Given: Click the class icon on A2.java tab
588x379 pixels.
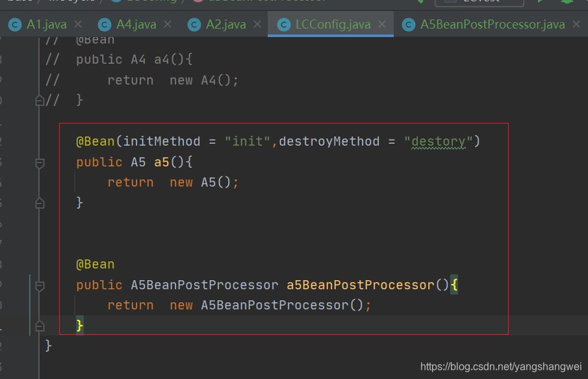Looking at the screenshot, I should click(194, 25).
